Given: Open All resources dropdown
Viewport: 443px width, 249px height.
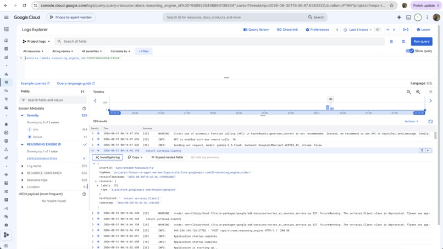Looking at the screenshot, I should tap(33, 52).
